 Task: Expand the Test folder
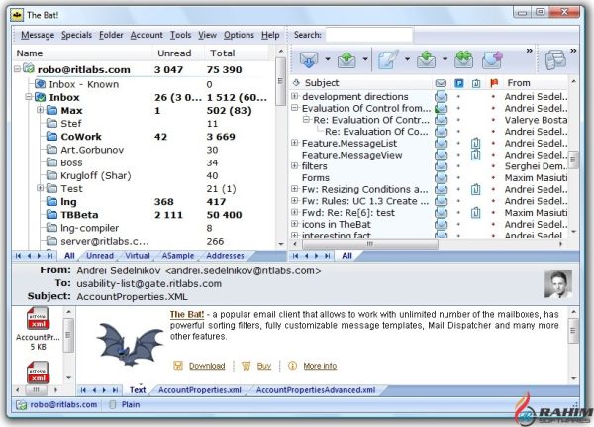[40, 188]
